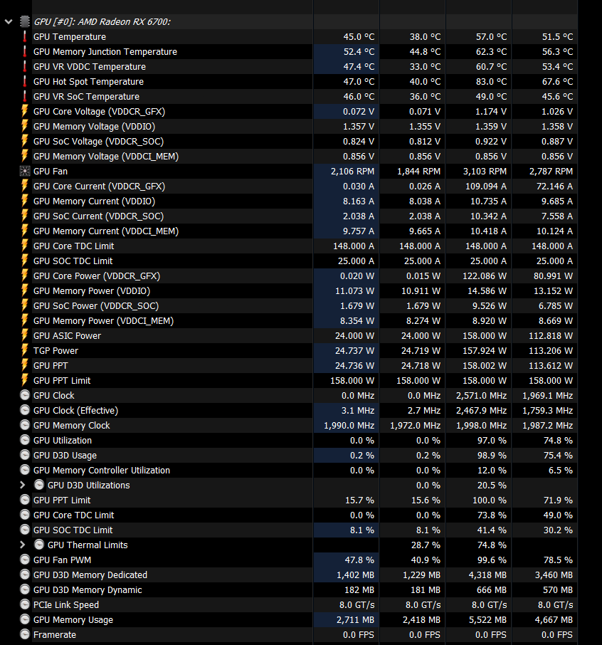This screenshot has height=645, width=602.
Task: Click GPU Memory Usage maximum value 5,522 MB
Action: (x=487, y=619)
